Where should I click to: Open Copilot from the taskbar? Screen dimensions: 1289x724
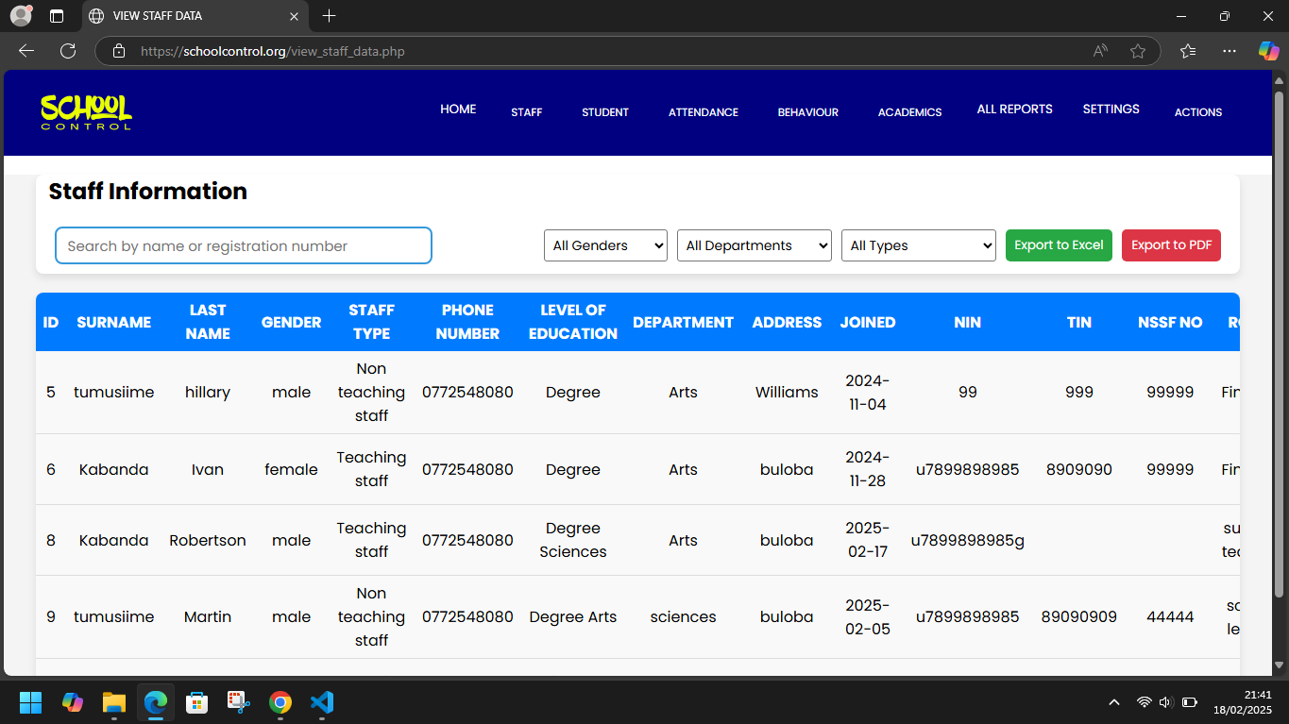(73, 702)
